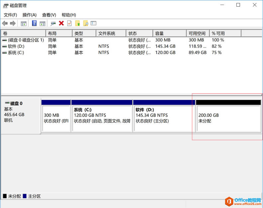Screen dimensions: 263x208
Task: Minimize the Disk Management window
Action: point(222,5)
